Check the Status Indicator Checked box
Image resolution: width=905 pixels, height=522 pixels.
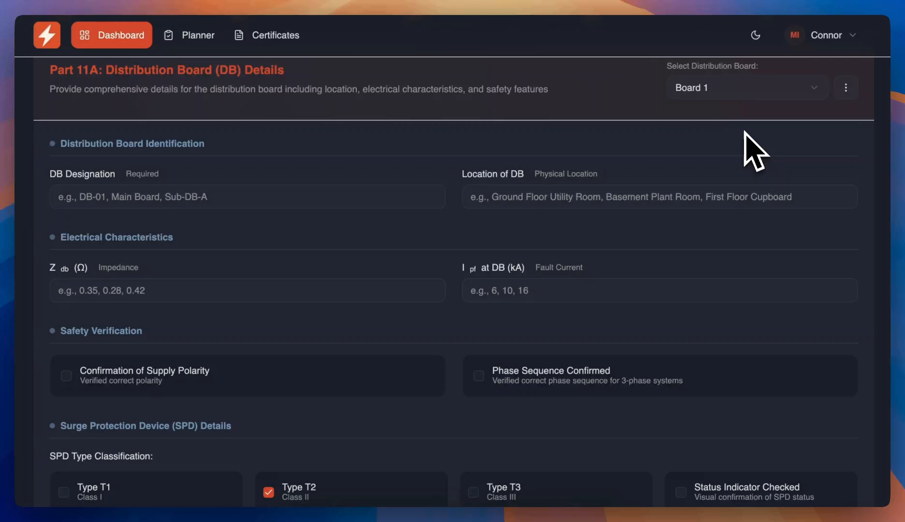tap(681, 492)
